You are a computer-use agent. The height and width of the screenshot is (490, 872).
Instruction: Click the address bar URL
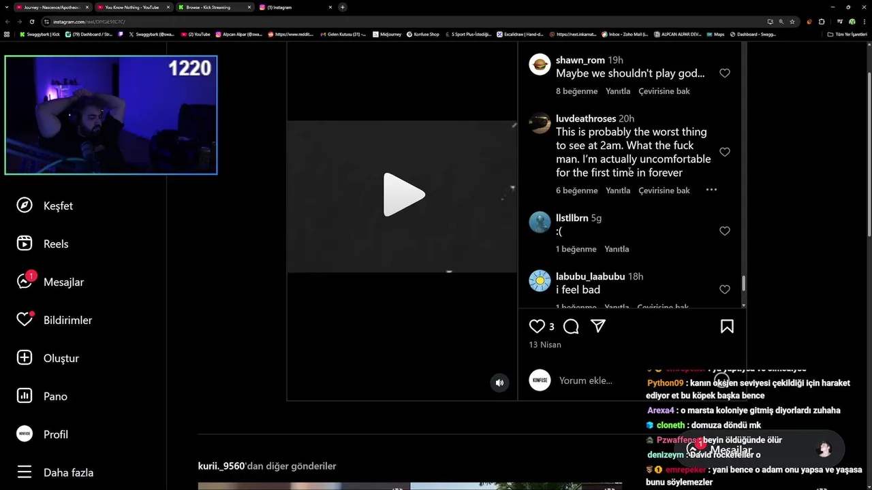89,22
